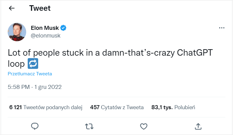Click Przetłumacz Tweeta translate link
Viewport: 233px width, 135px height.
pos(30,74)
